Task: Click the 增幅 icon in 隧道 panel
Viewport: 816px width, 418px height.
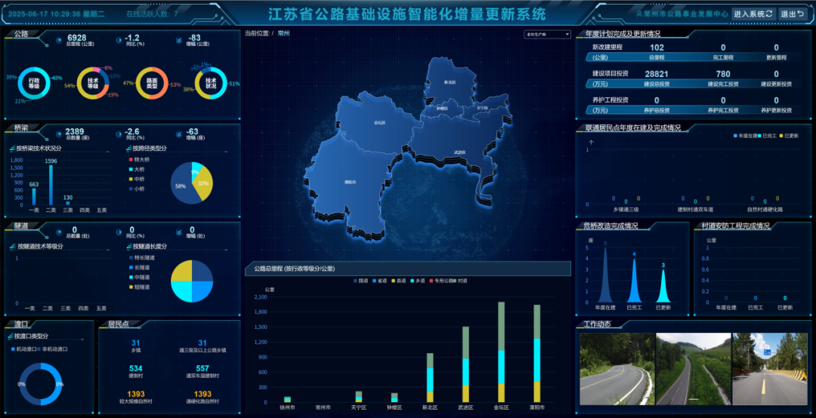Action: click(x=180, y=231)
